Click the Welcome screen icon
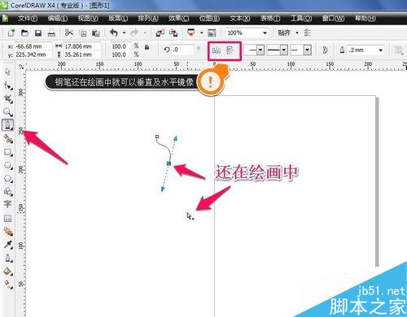 tap(212, 33)
